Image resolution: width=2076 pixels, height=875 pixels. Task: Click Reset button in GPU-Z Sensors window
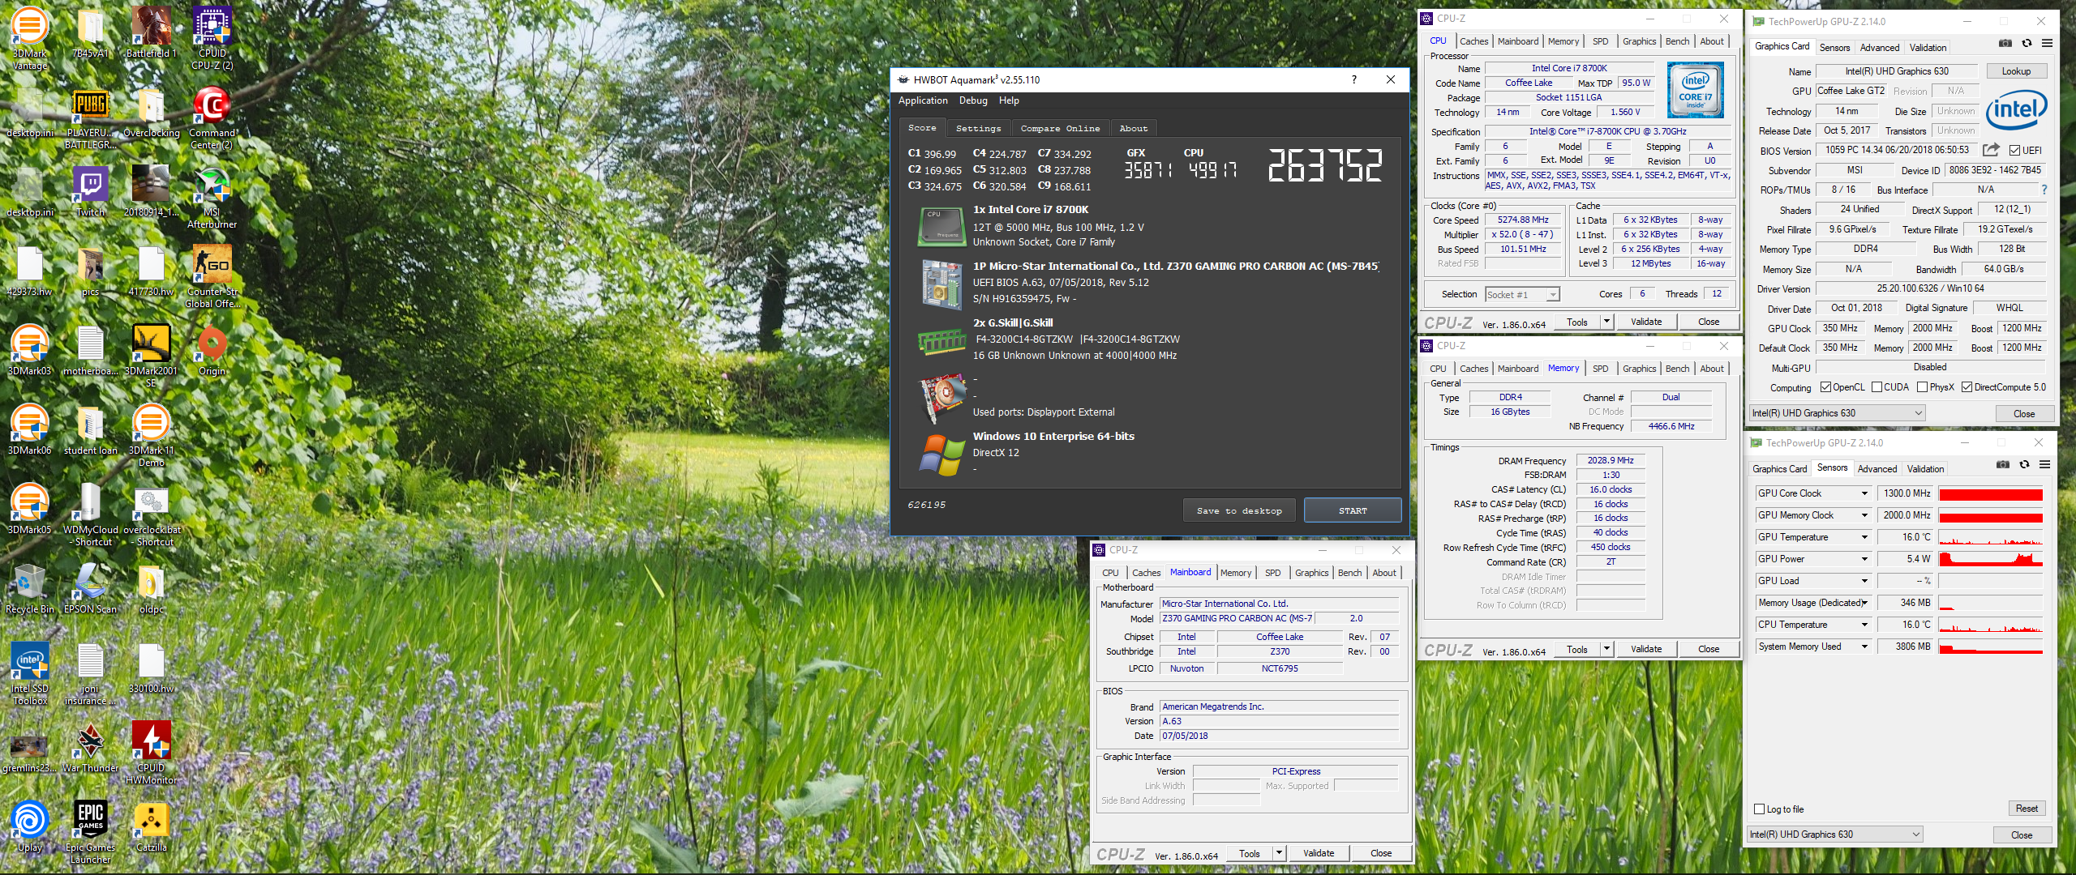click(2027, 809)
